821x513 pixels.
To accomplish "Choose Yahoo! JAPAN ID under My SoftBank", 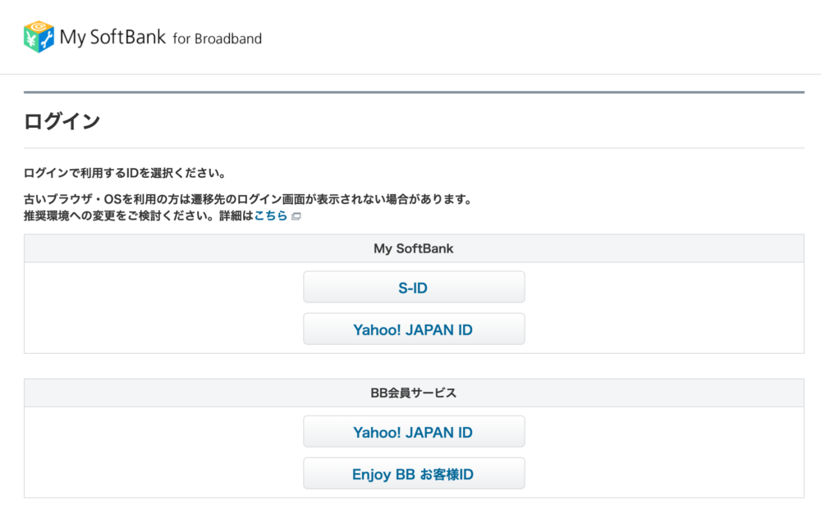I will click(414, 329).
